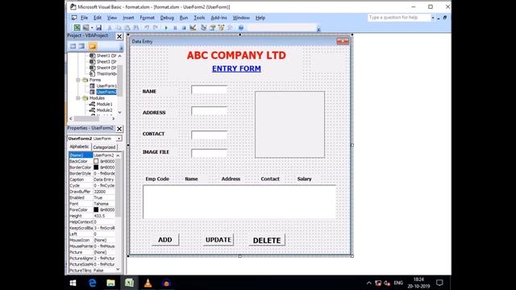516x290 pixels.
Task: Click the Insert UserForm toolbar icon
Action: (x=86, y=27)
